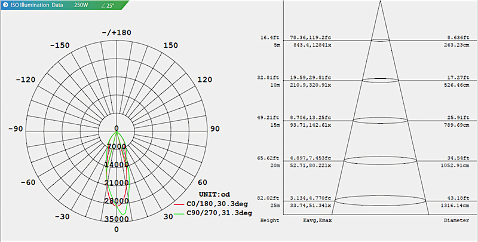The width and height of the screenshot is (478, 242).
Task: Click the 30 angle label
Action: click(x=168, y=217)
